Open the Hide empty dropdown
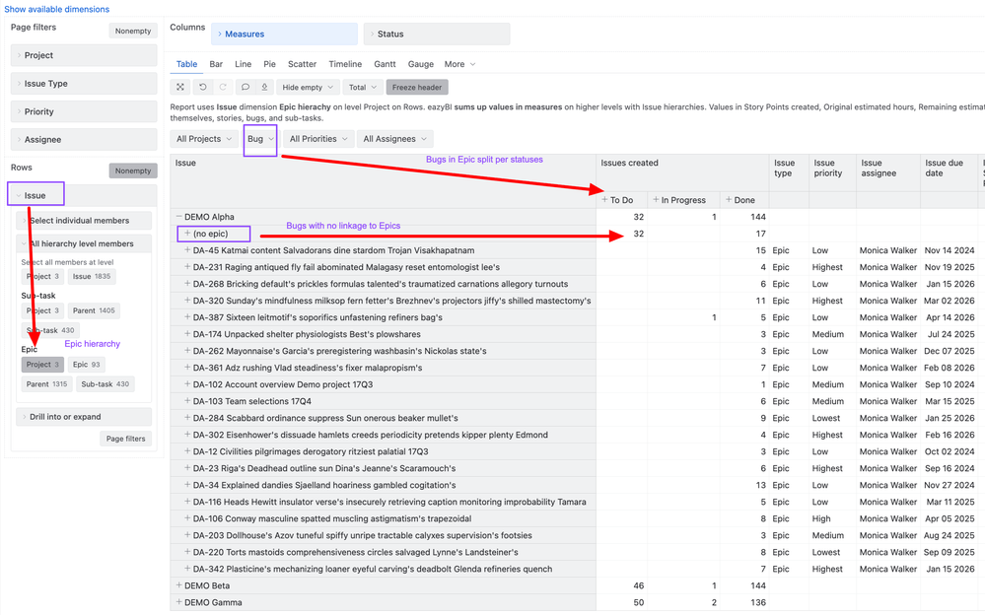The height and width of the screenshot is (615, 985). coord(308,88)
